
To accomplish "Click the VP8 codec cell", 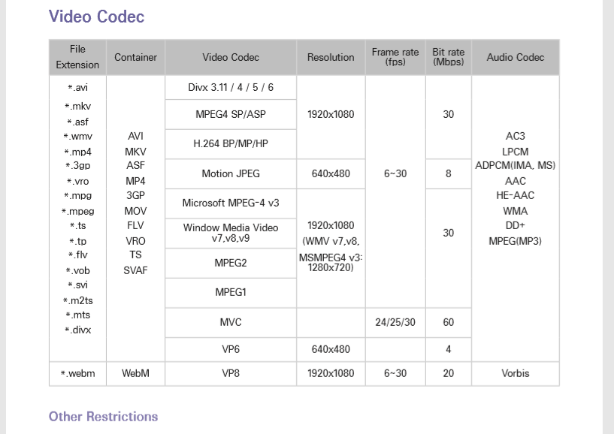I will point(231,373).
